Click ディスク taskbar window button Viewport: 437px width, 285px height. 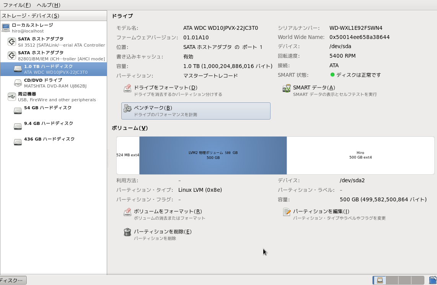tap(13, 280)
